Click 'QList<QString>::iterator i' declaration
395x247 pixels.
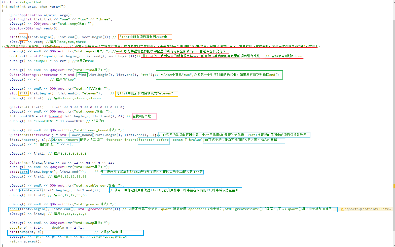pos(36,75)
